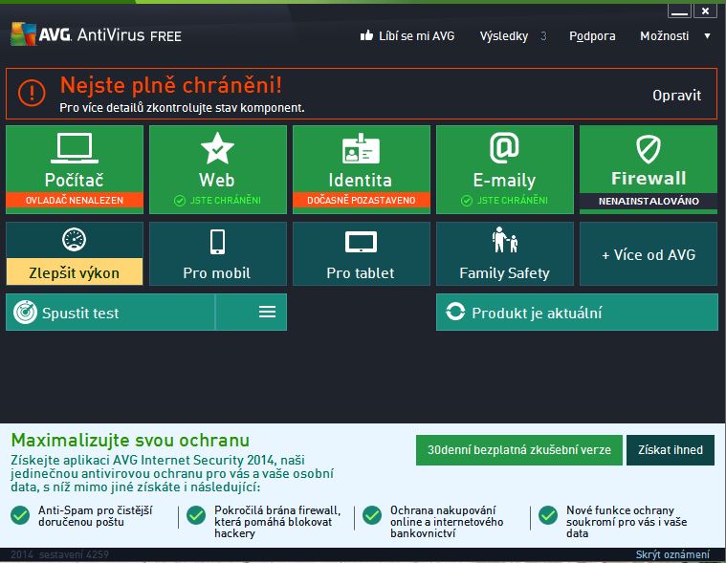Click the Zlepšit výkon yellow label

click(x=74, y=271)
